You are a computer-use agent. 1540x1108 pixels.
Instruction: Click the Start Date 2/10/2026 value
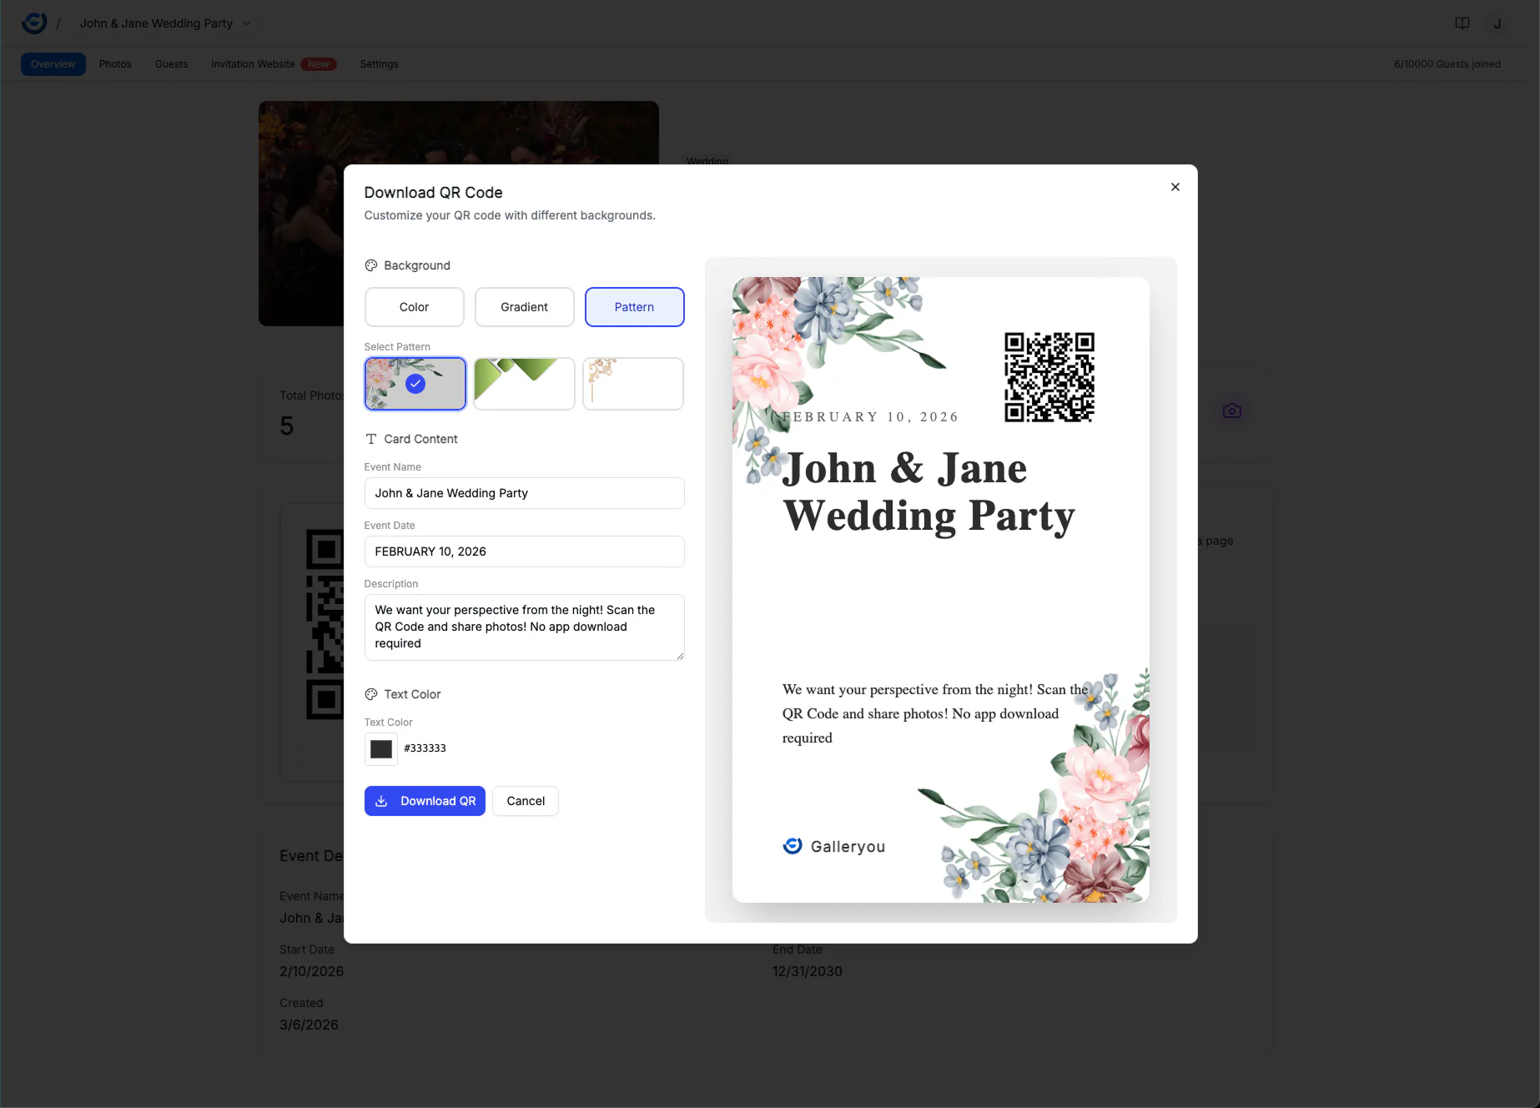point(311,971)
